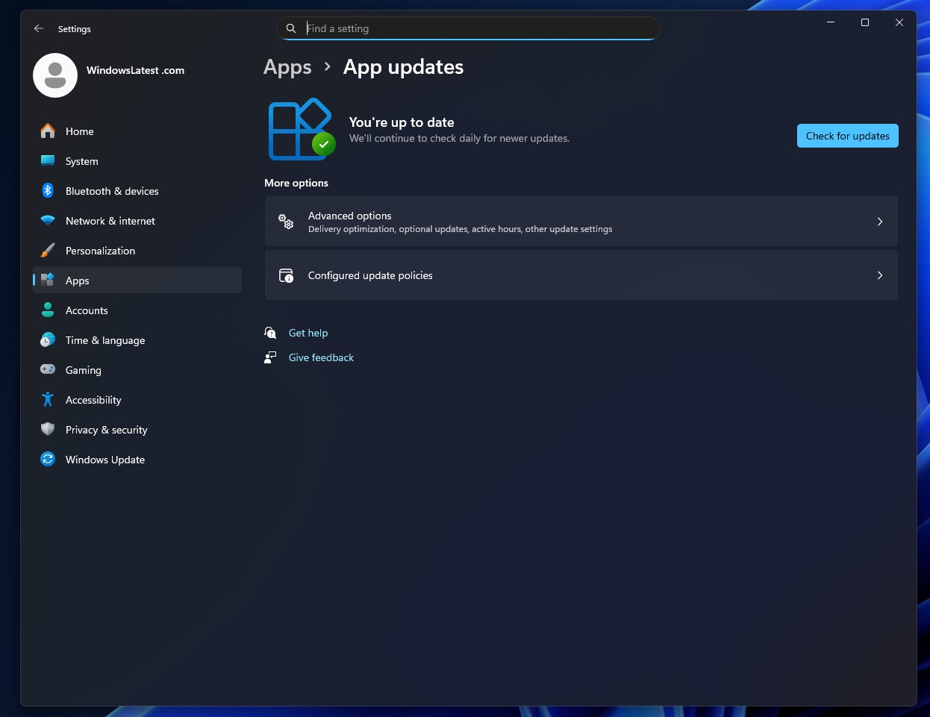Select the Home icon in the sidebar

coord(48,131)
